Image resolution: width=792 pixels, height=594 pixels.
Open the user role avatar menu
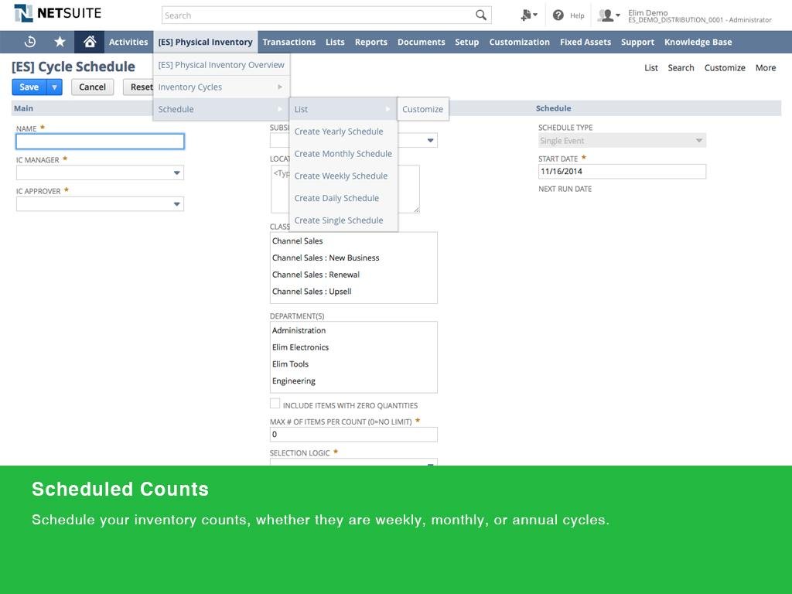(x=609, y=15)
